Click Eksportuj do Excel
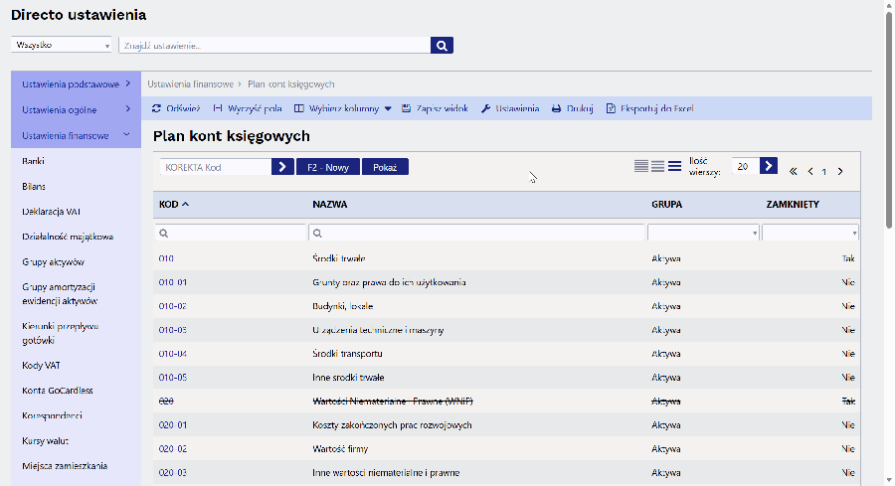The image size is (895, 486). (649, 108)
